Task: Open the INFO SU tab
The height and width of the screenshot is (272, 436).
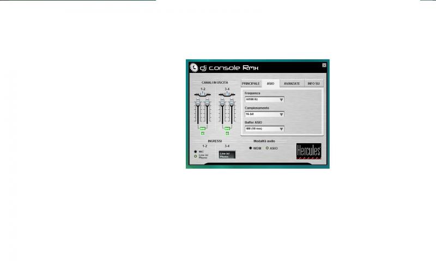Action: (314, 84)
